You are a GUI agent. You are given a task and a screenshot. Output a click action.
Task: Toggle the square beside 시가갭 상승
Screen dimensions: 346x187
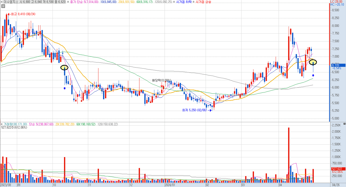tap(194, 2)
